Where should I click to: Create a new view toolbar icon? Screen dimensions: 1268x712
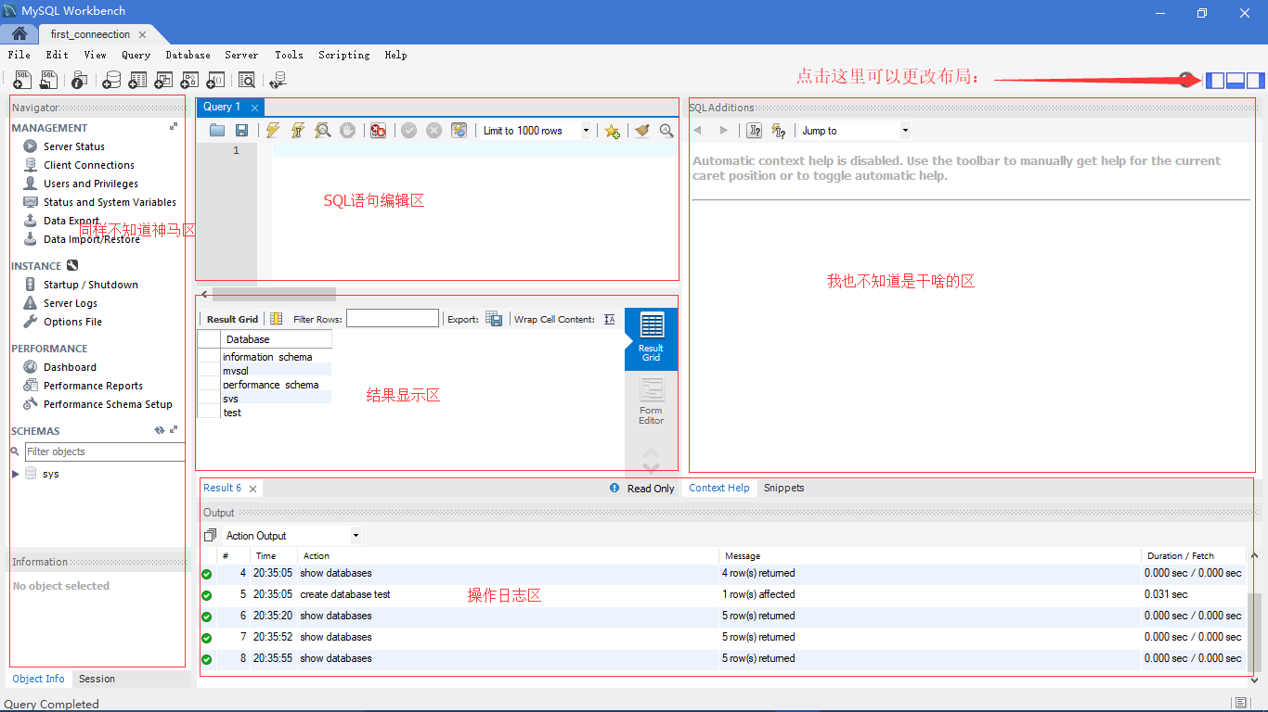pos(163,81)
